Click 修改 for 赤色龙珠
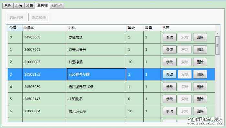This screenshot has width=226, height=128. click(x=169, y=37)
